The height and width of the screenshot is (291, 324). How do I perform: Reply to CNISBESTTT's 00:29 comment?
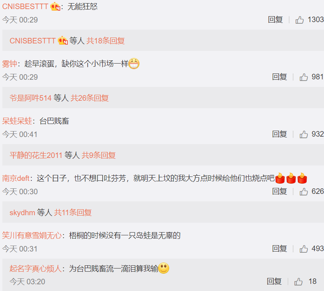(x=275, y=20)
